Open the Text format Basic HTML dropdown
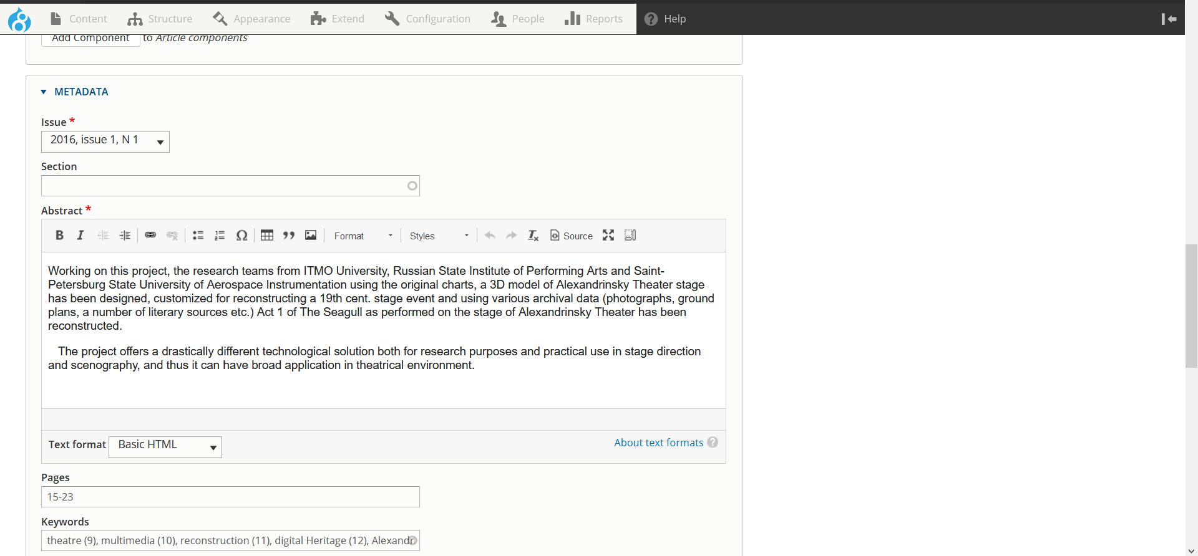Image resolution: width=1198 pixels, height=556 pixels. pos(165,446)
